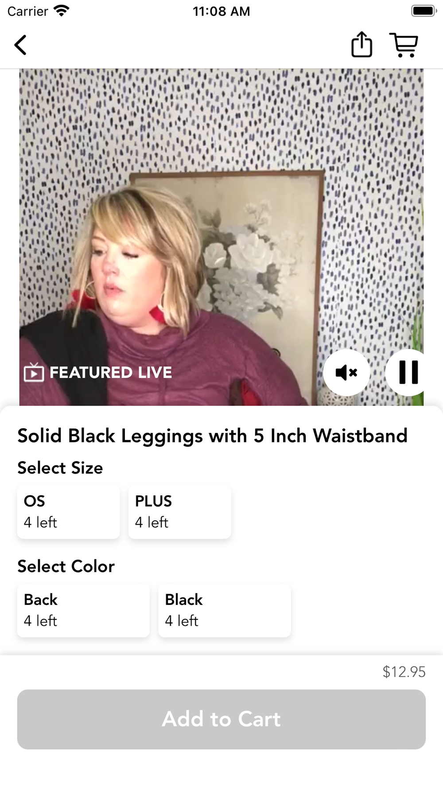
Task: Choose the Back color option
Action: (x=83, y=610)
